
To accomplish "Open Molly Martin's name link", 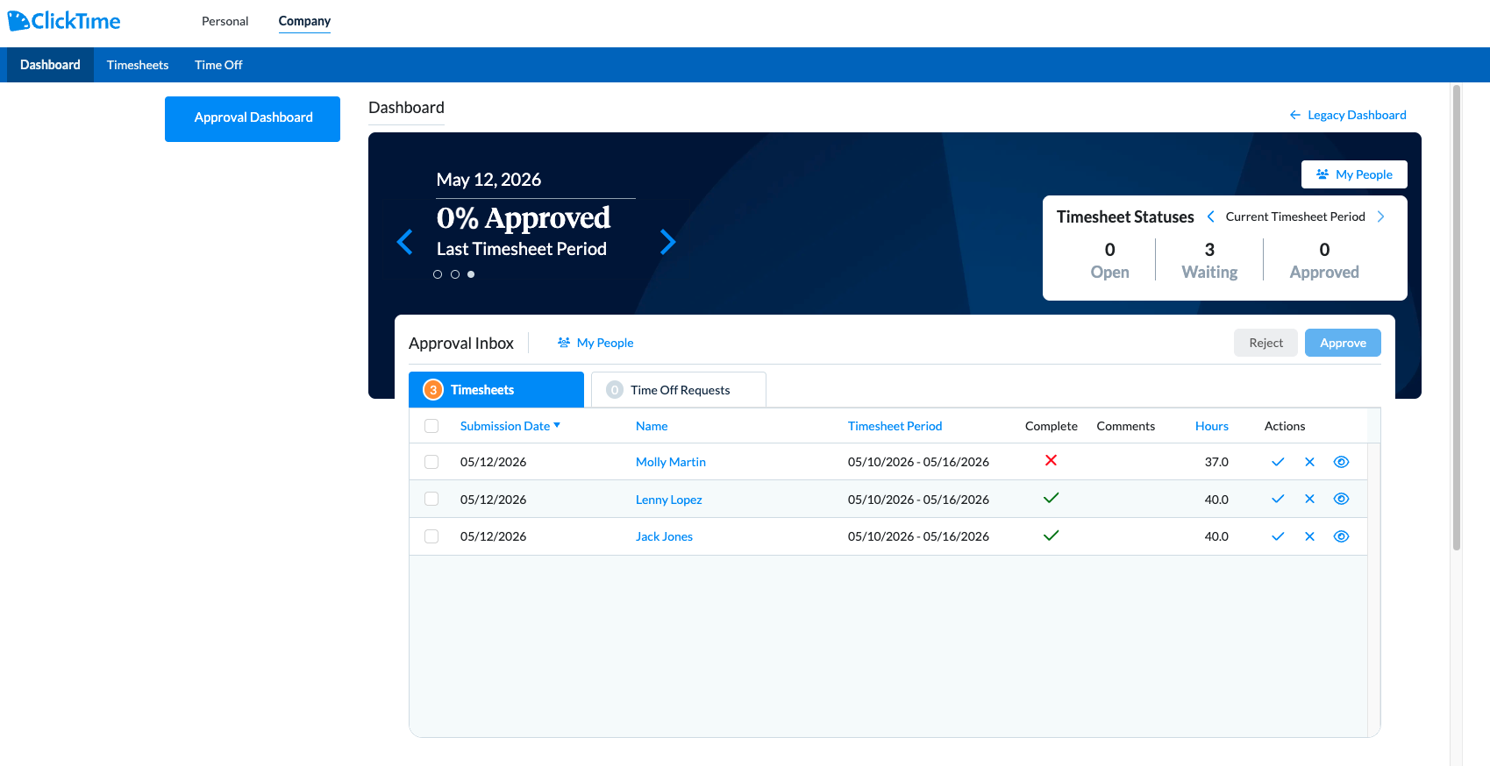I will [670, 462].
